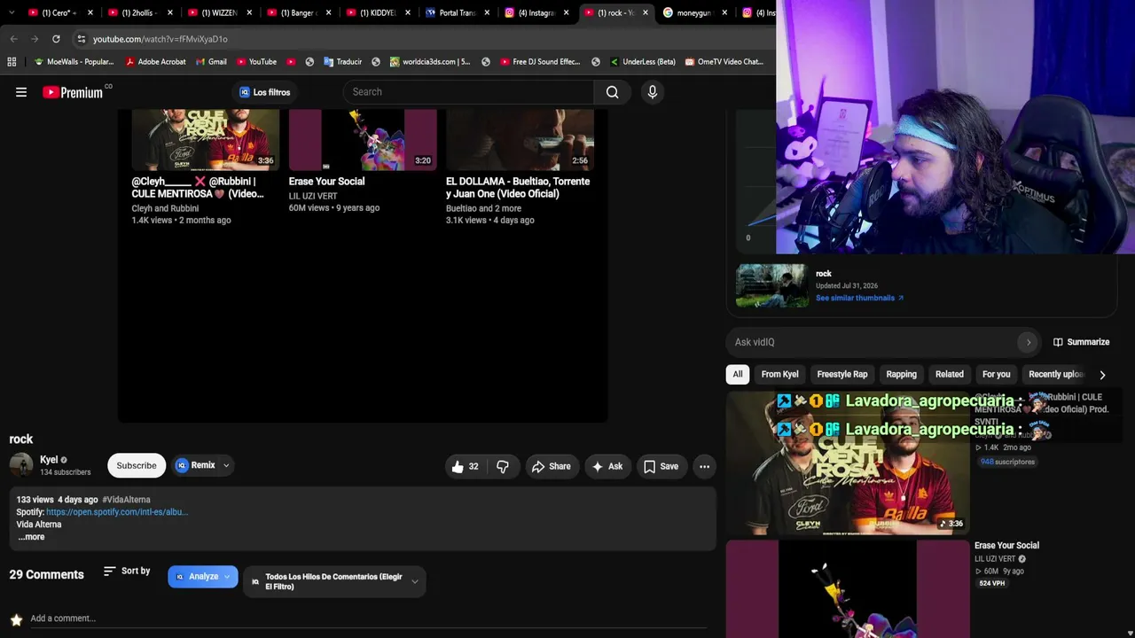1135x638 pixels.
Task: Open the browser apps grid icon
Action: (12, 62)
